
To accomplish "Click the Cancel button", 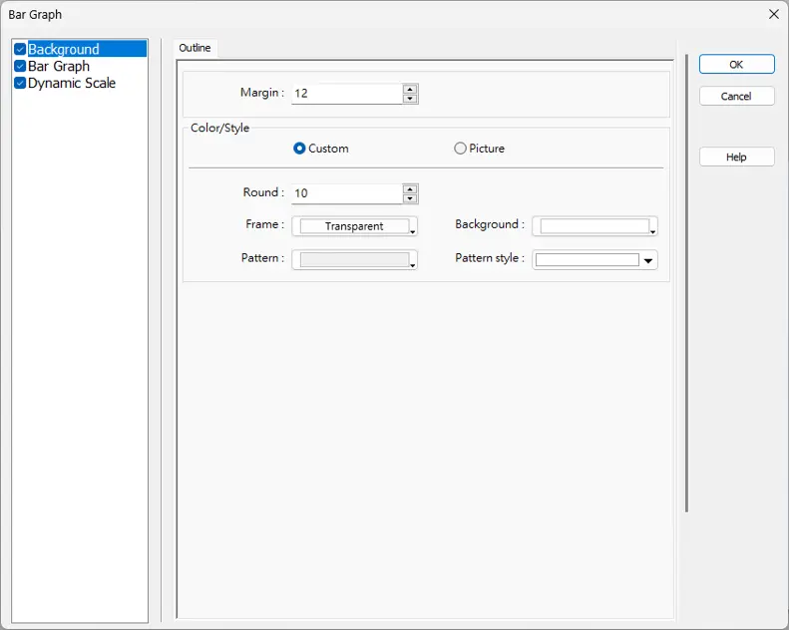I will click(737, 96).
